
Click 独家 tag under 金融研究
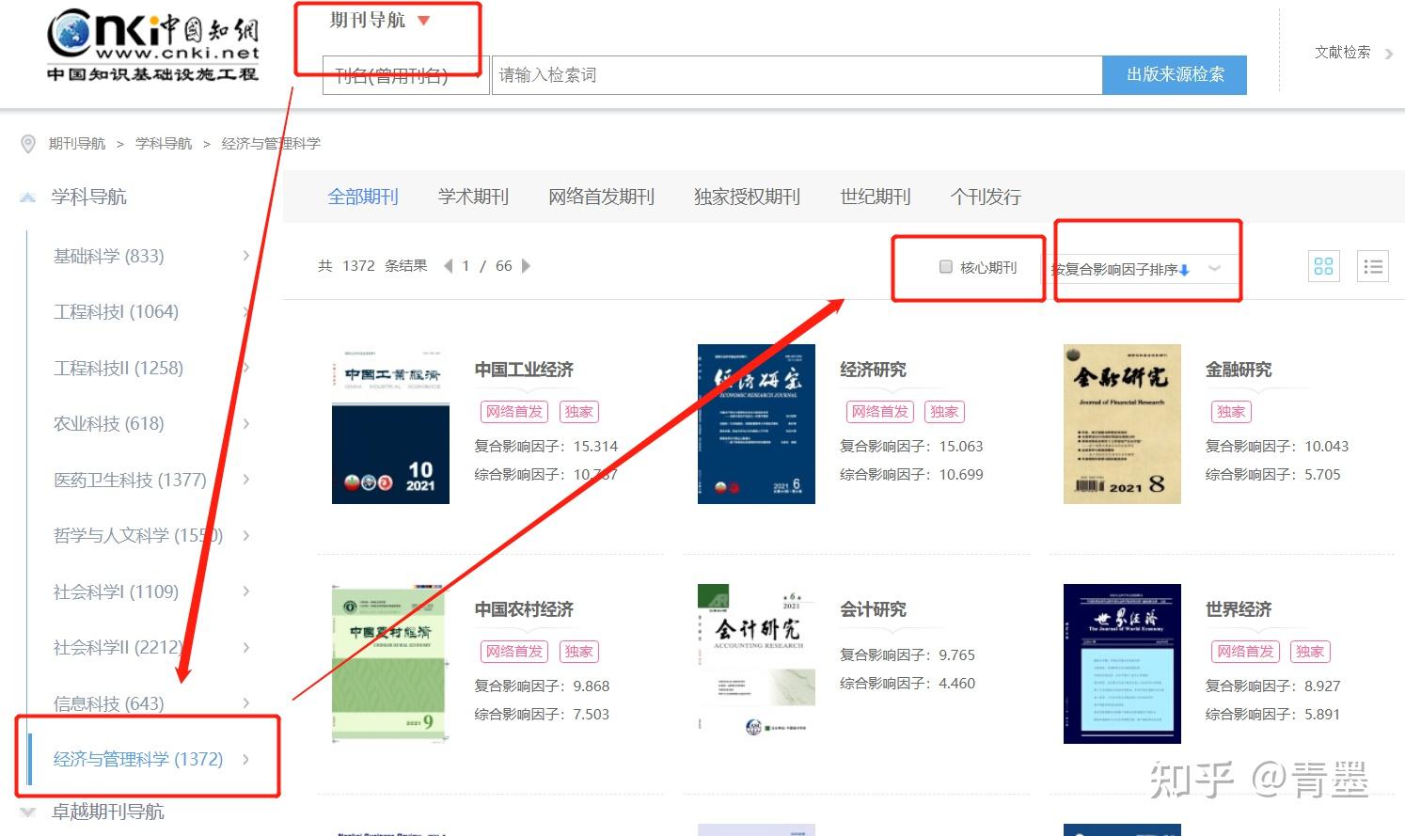1231,411
